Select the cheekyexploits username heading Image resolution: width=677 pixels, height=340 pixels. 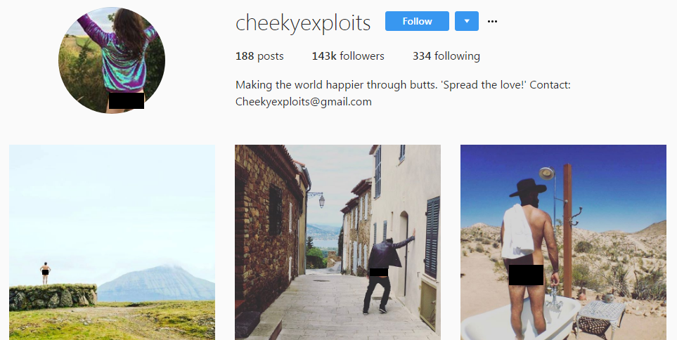[x=303, y=22]
